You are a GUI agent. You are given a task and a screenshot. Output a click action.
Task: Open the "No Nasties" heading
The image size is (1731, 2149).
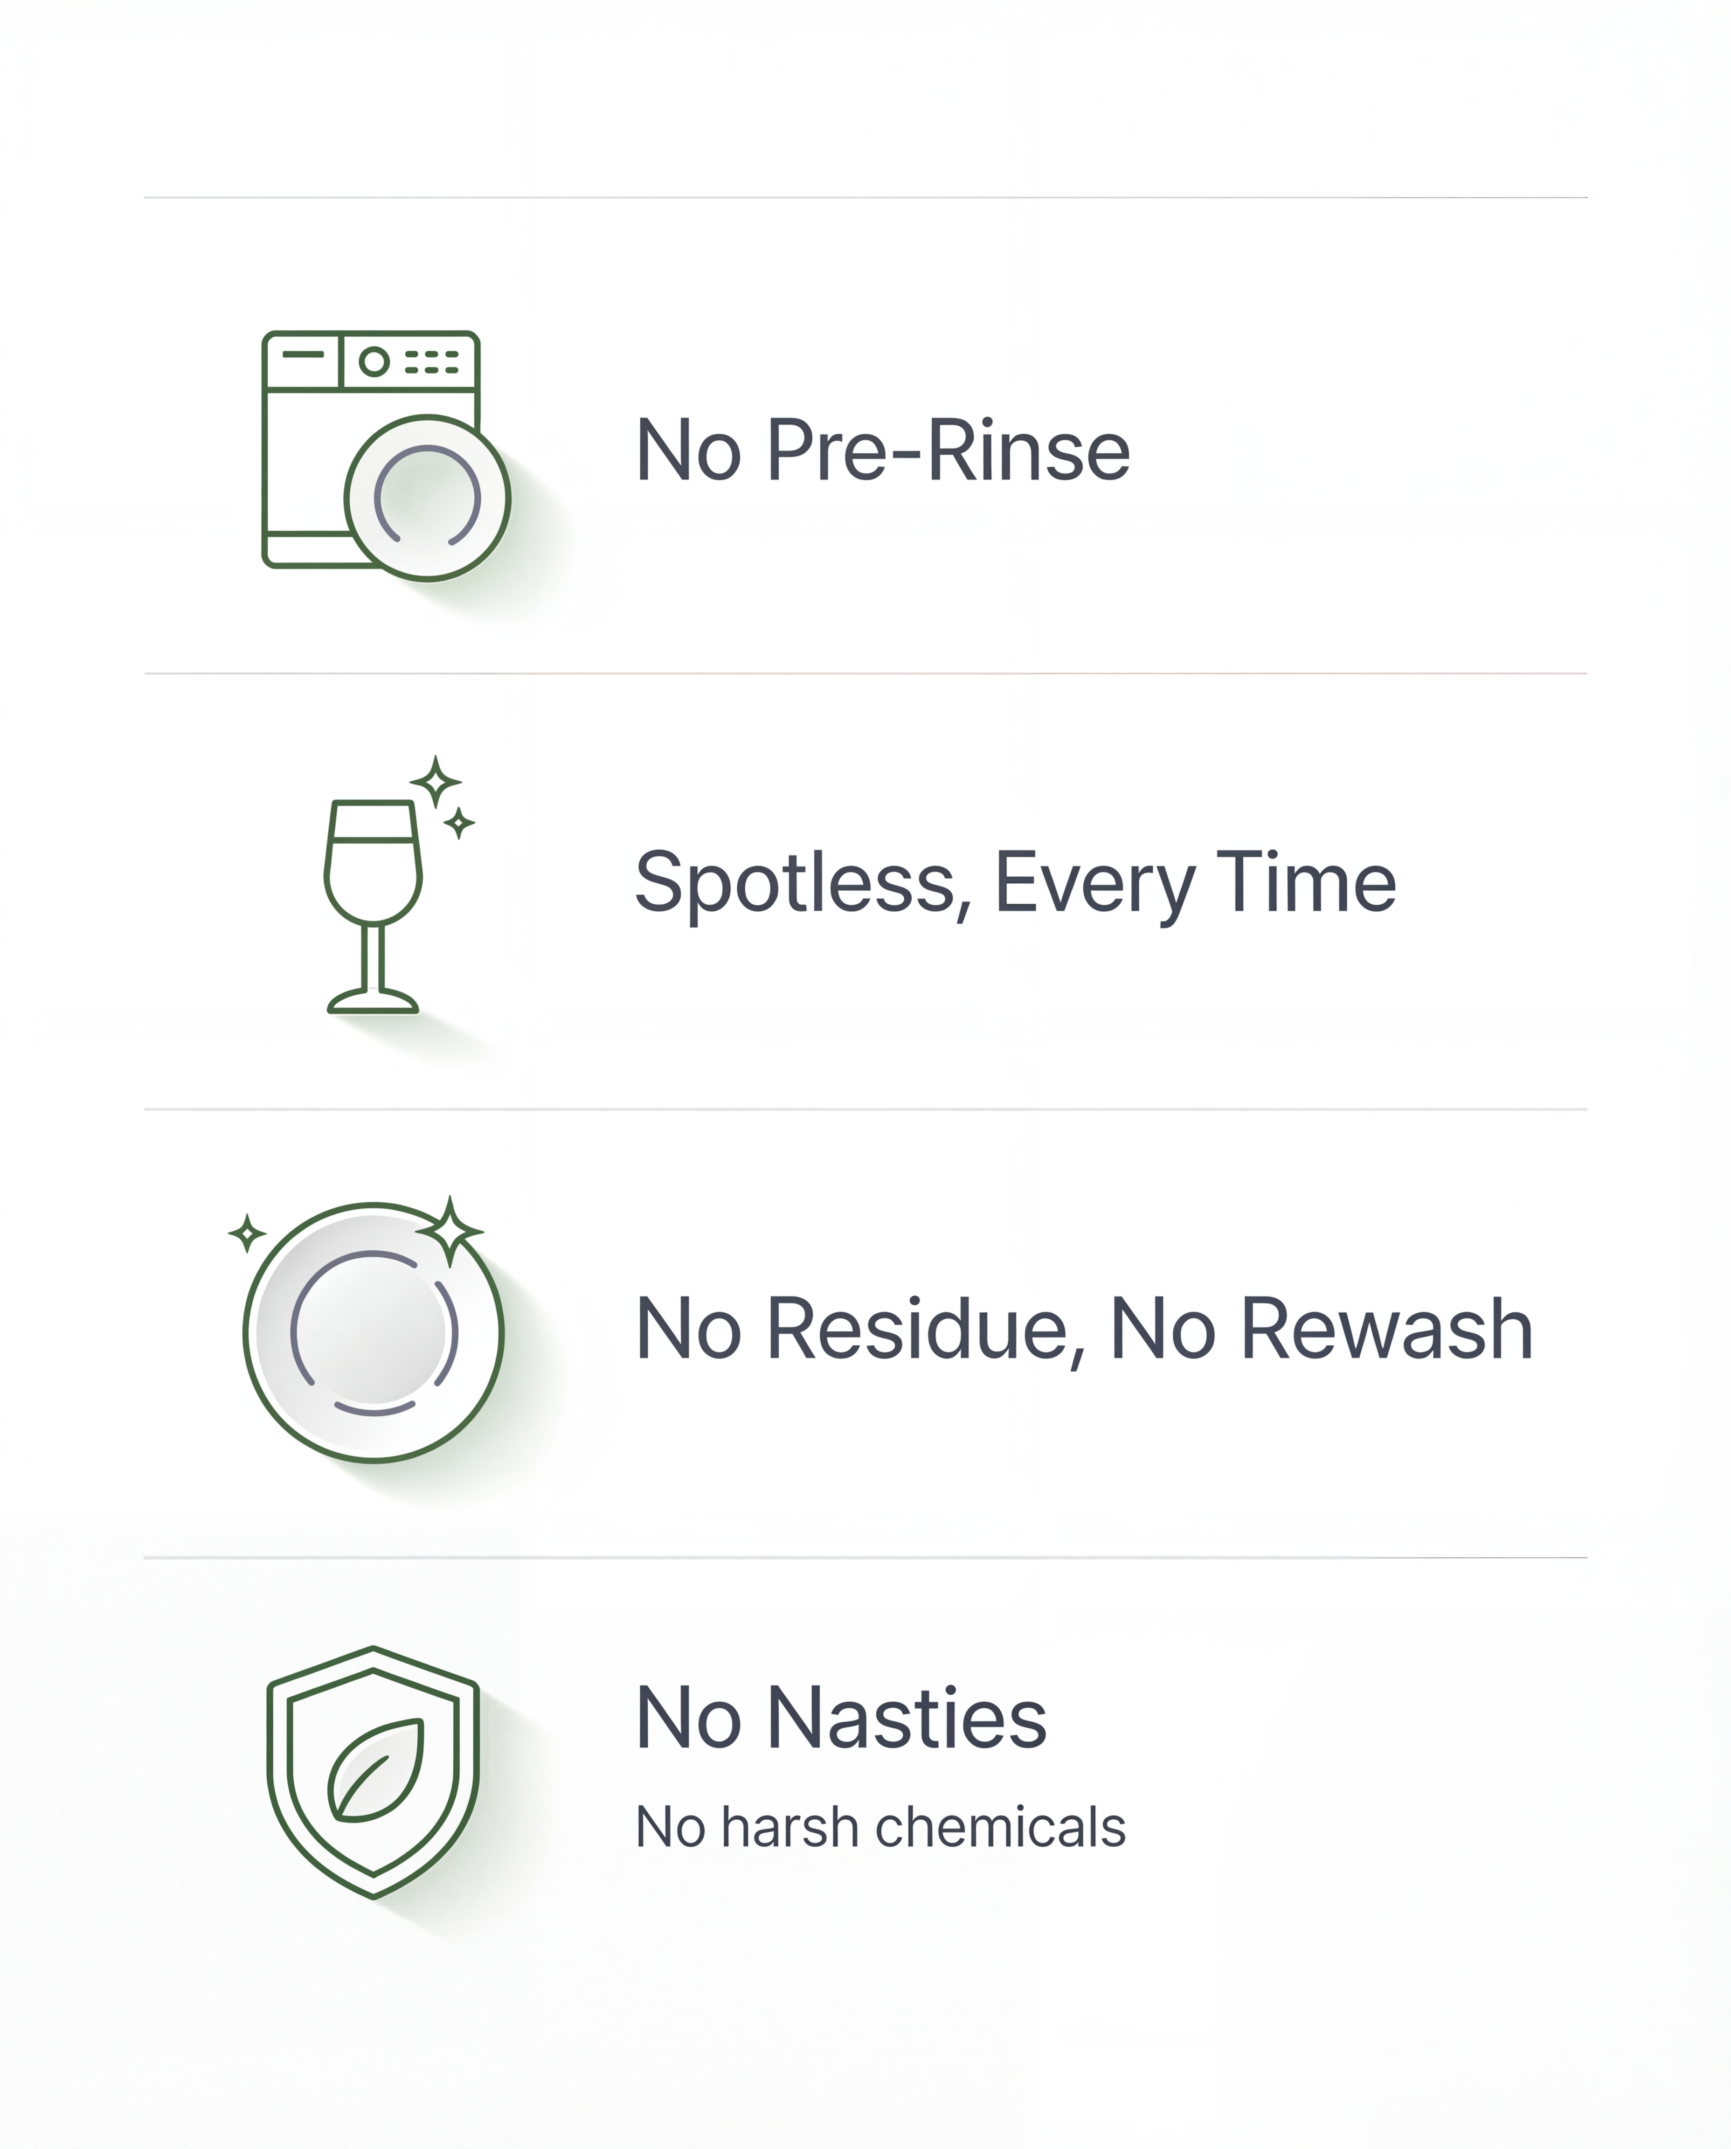[841, 1718]
